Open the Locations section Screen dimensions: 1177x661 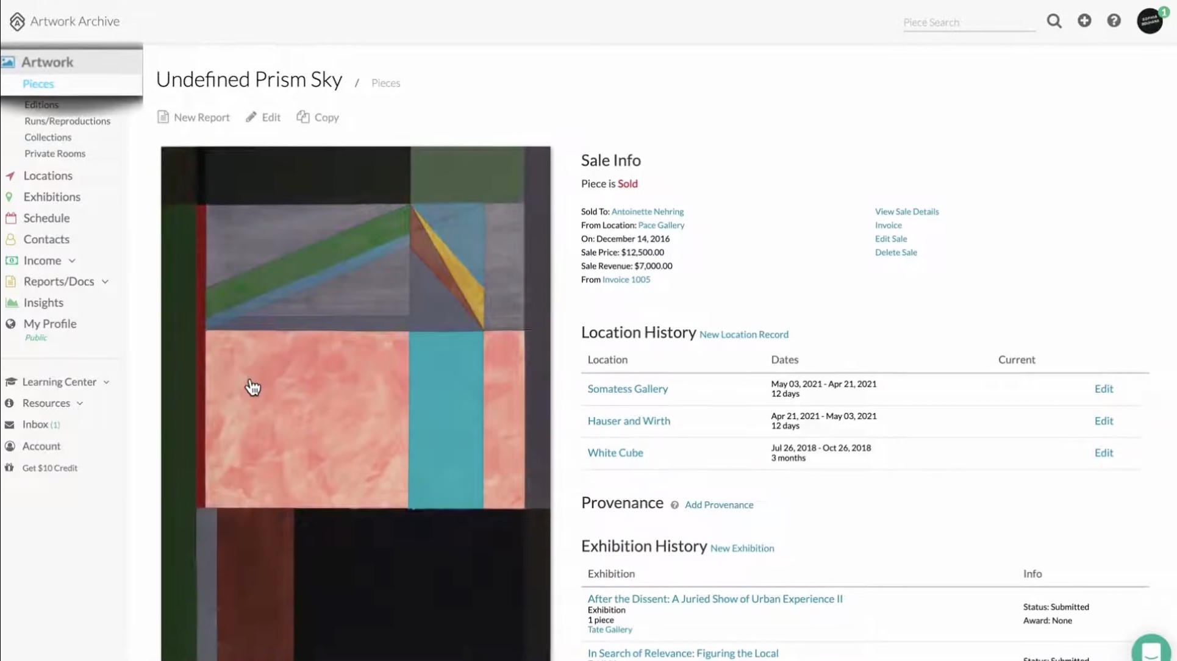pos(48,176)
